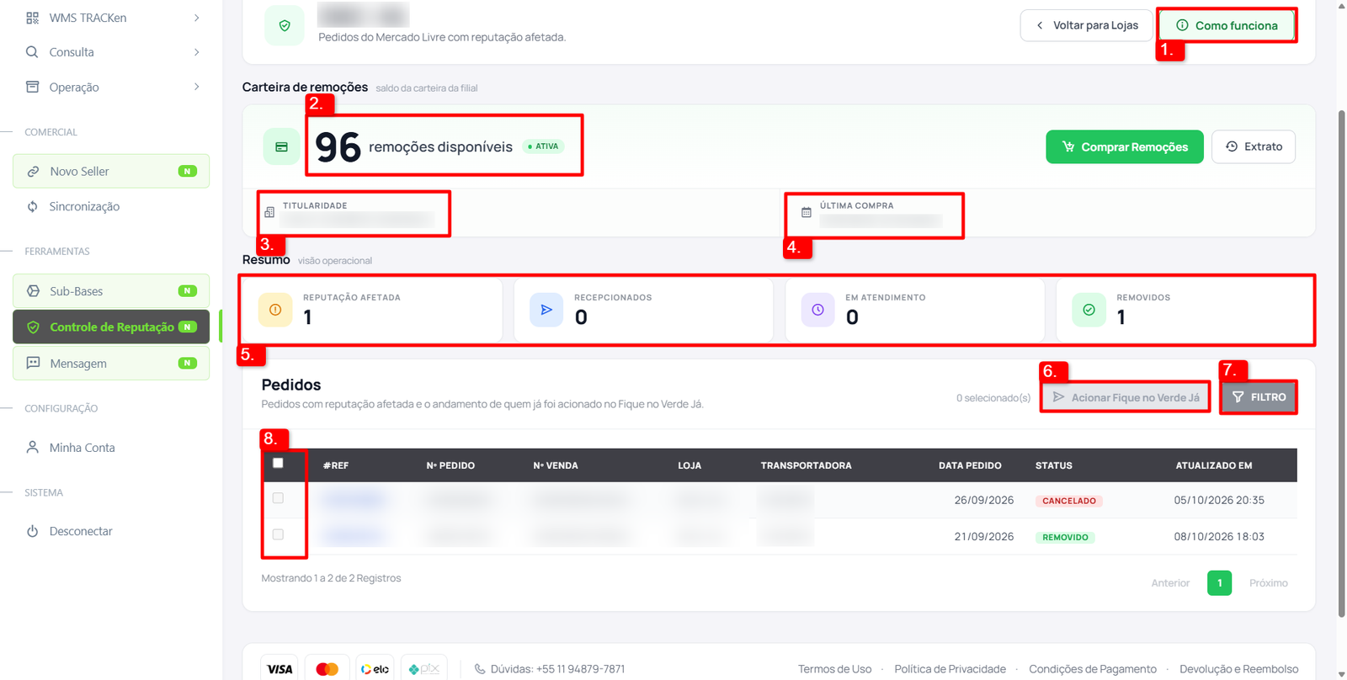Open the FILTRO filter button
The image size is (1347, 680).
click(x=1259, y=397)
